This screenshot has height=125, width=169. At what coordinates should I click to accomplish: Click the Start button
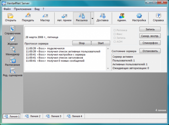101,43
